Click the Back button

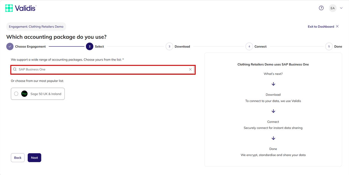pyautogui.click(x=18, y=158)
